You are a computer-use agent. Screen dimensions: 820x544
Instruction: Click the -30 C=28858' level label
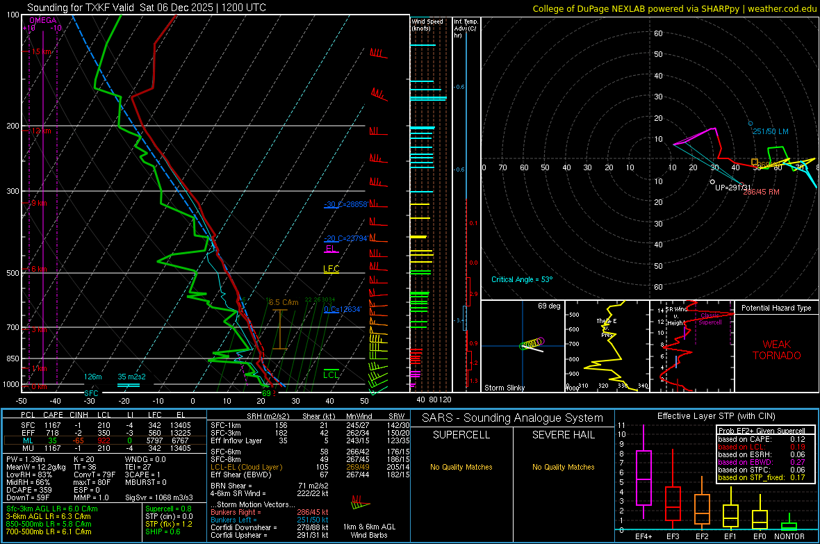pyautogui.click(x=346, y=204)
